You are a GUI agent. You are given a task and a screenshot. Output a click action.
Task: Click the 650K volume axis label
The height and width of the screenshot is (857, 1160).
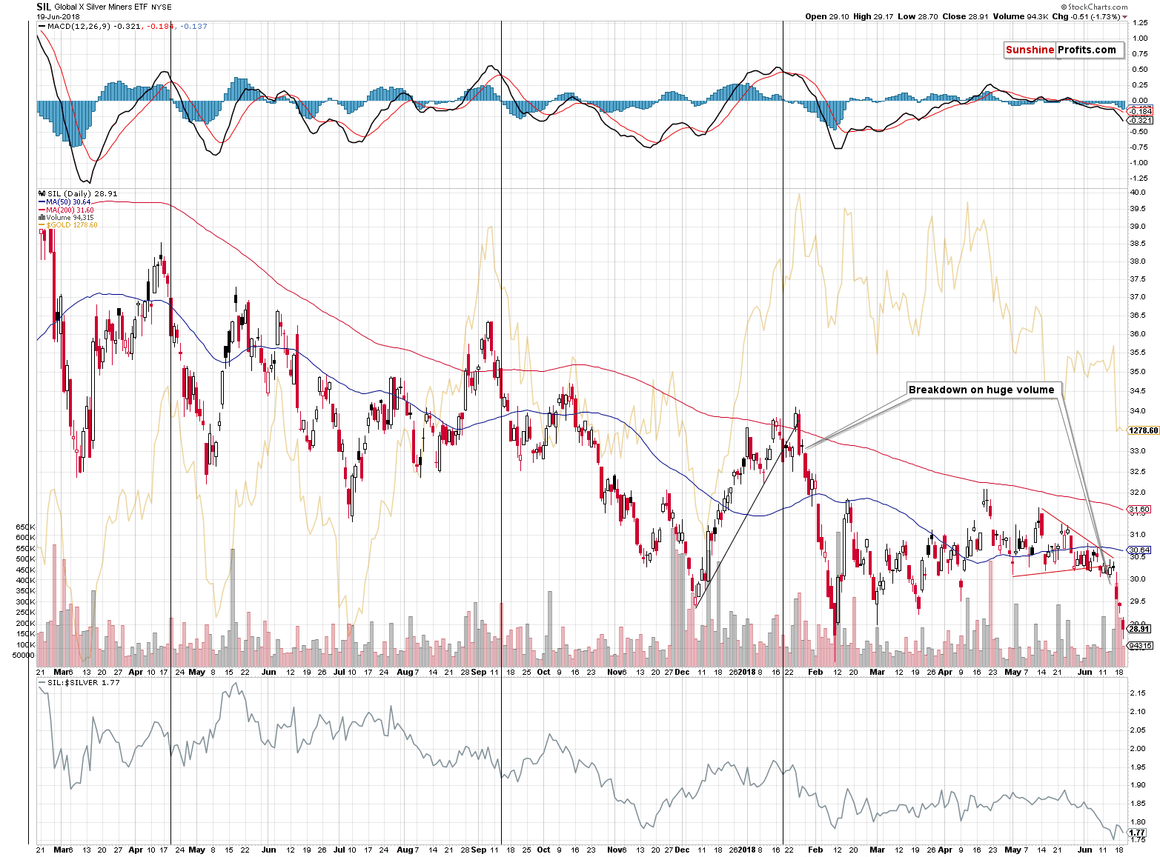click(x=25, y=527)
